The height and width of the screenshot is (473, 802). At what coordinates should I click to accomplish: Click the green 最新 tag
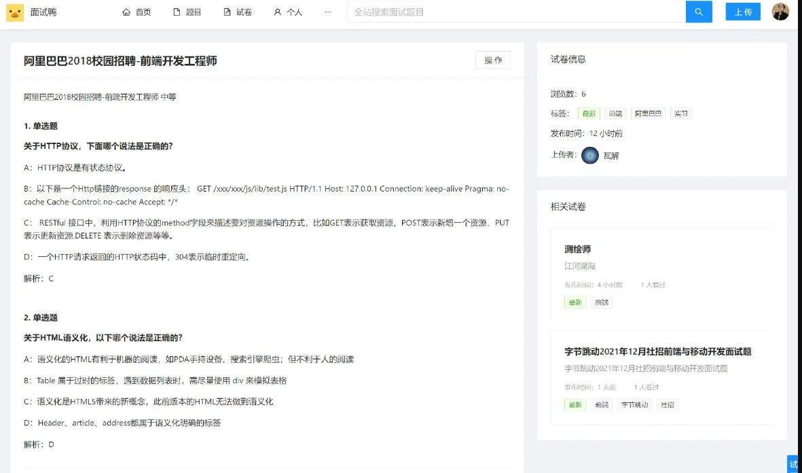588,113
